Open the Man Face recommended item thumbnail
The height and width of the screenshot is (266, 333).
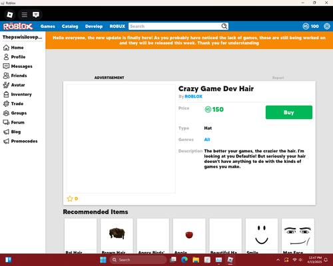[x=298, y=235]
